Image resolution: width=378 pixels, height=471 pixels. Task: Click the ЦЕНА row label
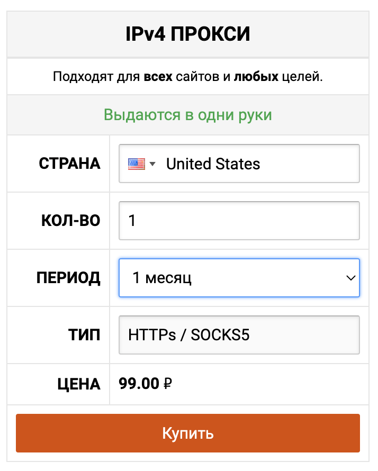[78, 384]
